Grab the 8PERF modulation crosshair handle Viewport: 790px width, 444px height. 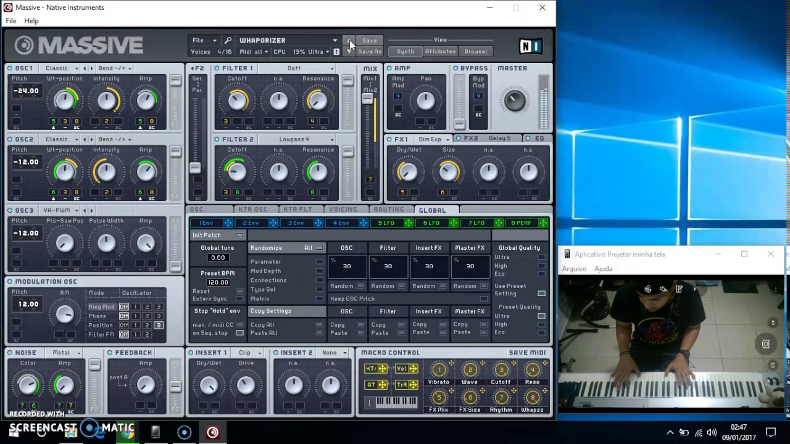coord(543,223)
